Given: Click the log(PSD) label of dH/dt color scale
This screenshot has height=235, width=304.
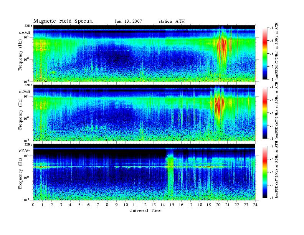Looking at the screenshot, I should tap(277, 51).
